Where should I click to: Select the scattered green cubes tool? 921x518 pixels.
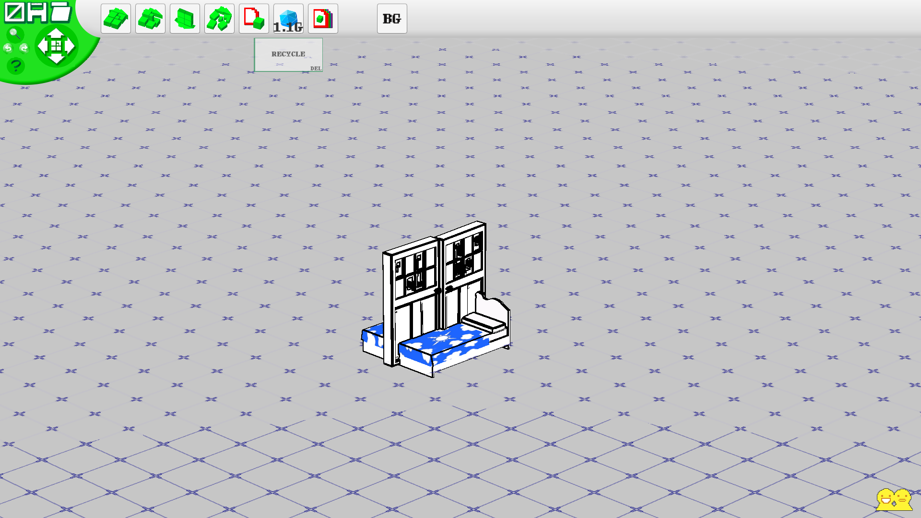point(219,19)
